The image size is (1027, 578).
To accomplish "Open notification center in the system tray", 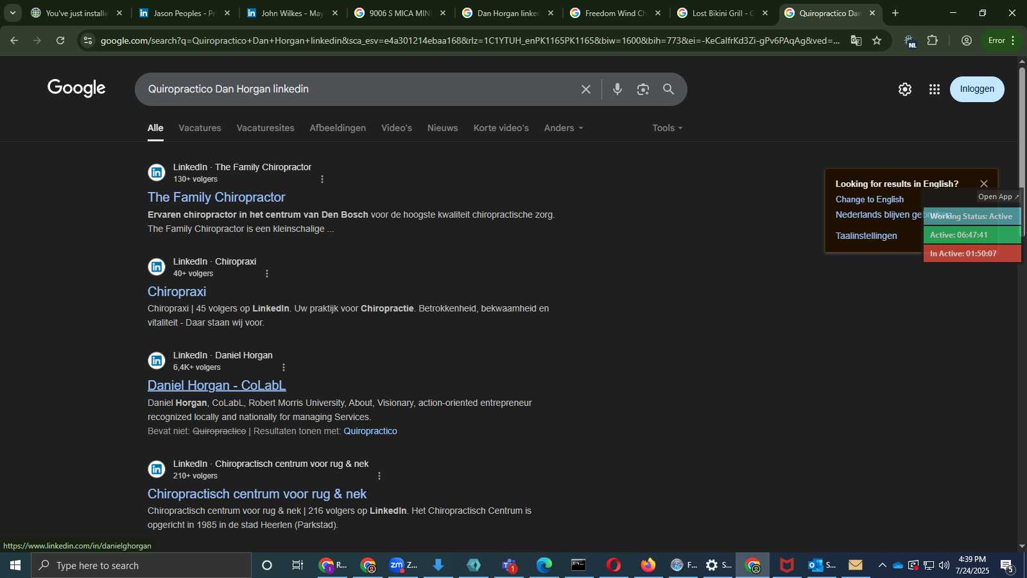I will pyautogui.click(x=1007, y=566).
